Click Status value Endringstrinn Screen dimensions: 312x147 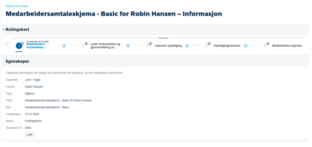(33, 121)
